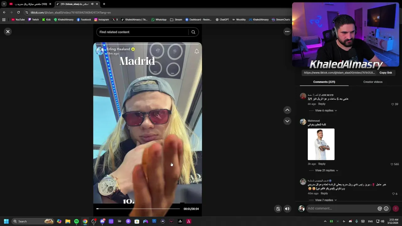Click the TikTok URL address bar
The image size is (402, 226).
157,13
